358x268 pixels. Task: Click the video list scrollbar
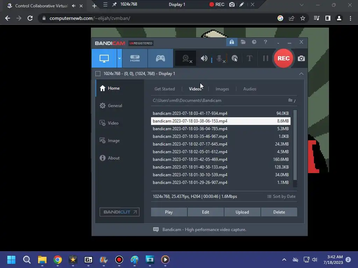pyautogui.click(x=295, y=145)
